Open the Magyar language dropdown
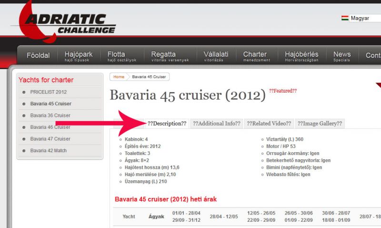Screen dimensions: 381x228 (365, 18)
